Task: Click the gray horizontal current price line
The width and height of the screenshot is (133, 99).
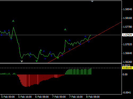Action: click(61, 35)
